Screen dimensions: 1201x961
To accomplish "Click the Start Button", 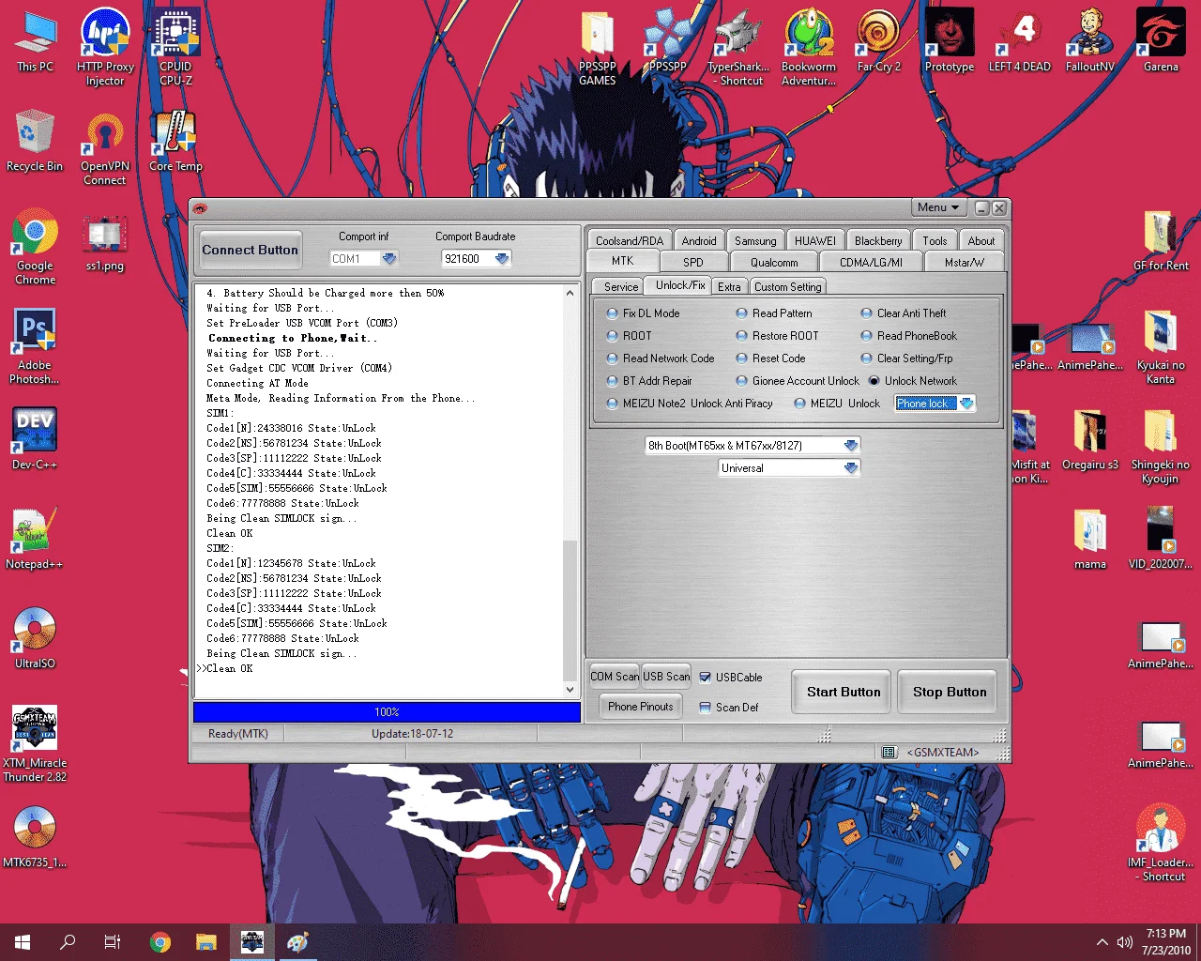I will (x=844, y=692).
